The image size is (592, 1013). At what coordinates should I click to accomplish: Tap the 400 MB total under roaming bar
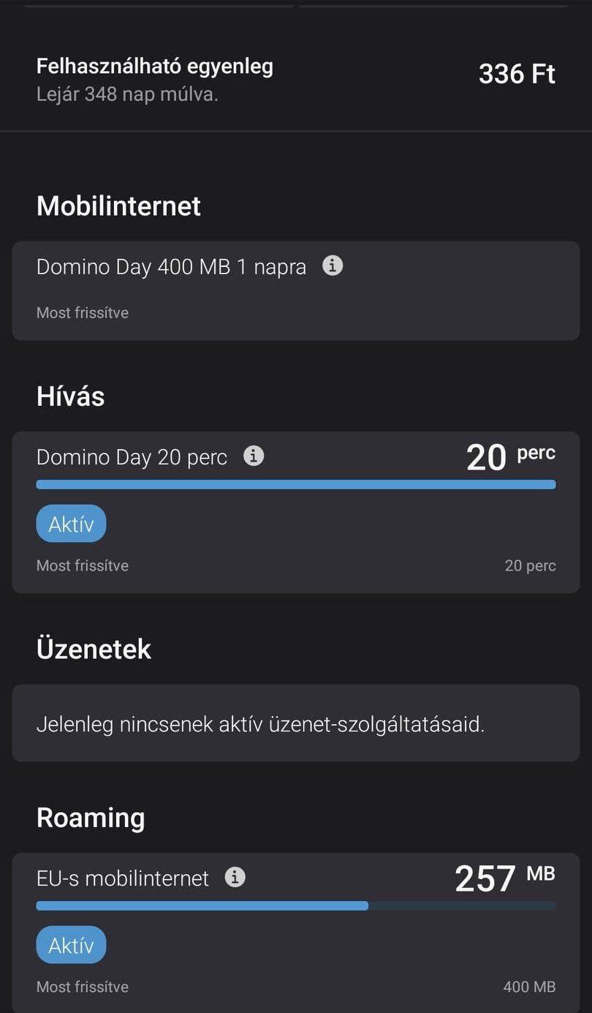click(529, 987)
